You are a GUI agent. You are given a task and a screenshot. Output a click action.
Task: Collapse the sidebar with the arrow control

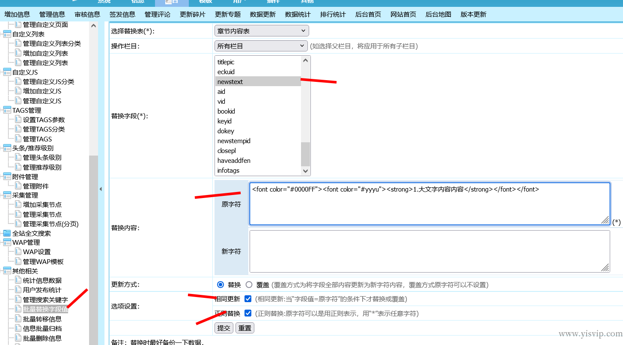[101, 189]
